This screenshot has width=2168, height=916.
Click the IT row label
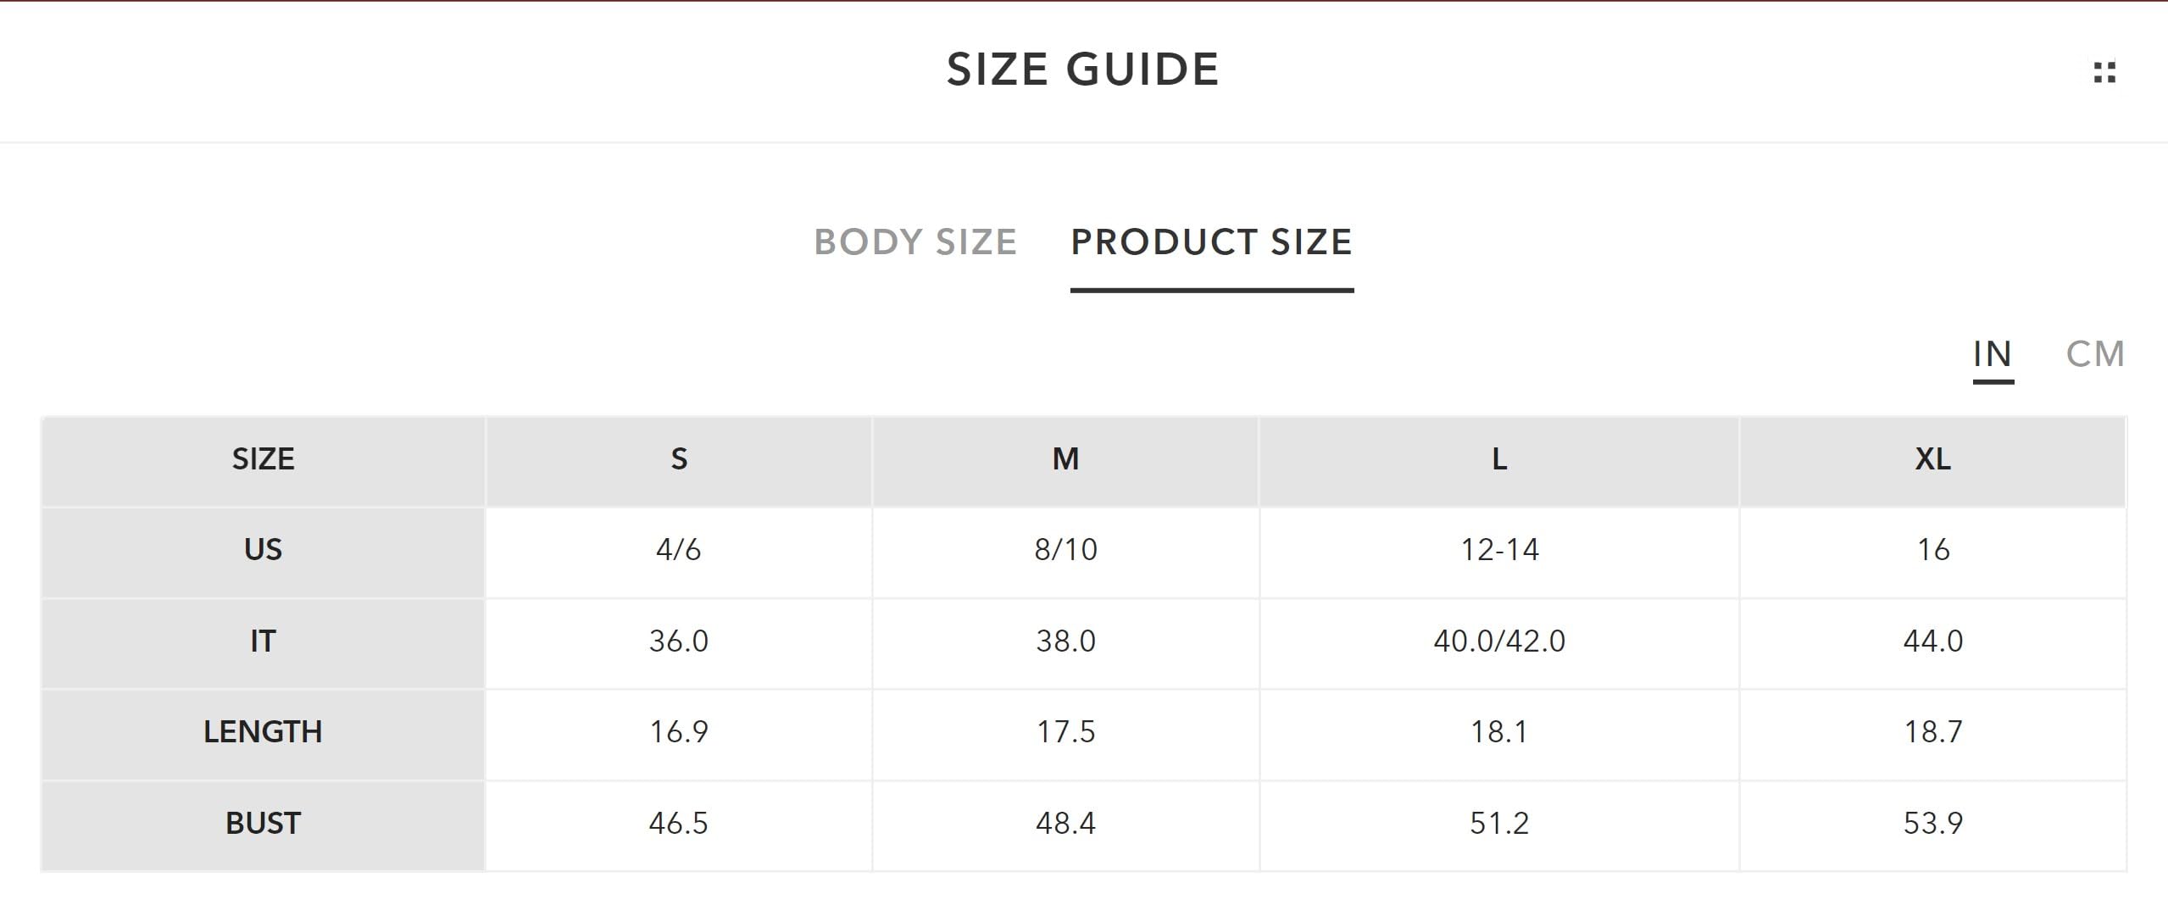tap(263, 641)
